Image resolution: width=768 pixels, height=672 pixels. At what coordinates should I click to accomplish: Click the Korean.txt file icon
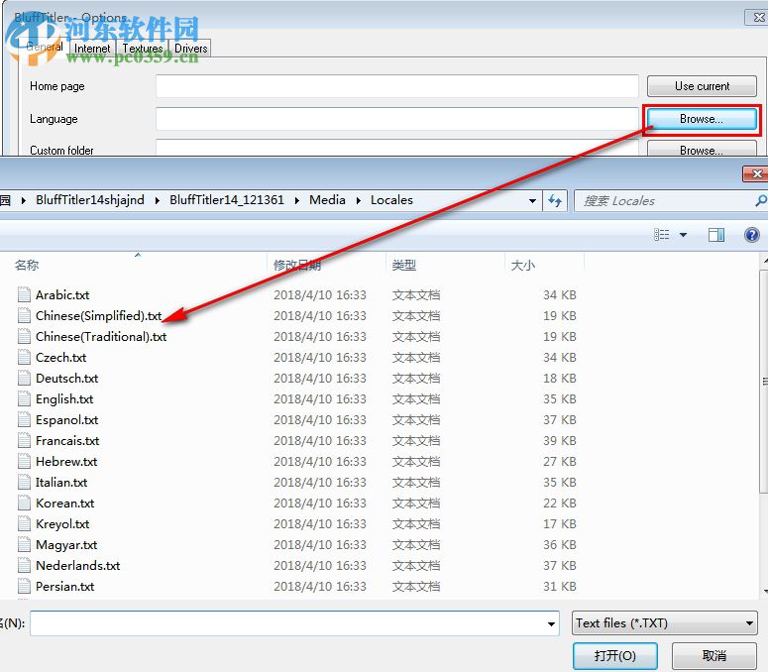click(24, 504)
